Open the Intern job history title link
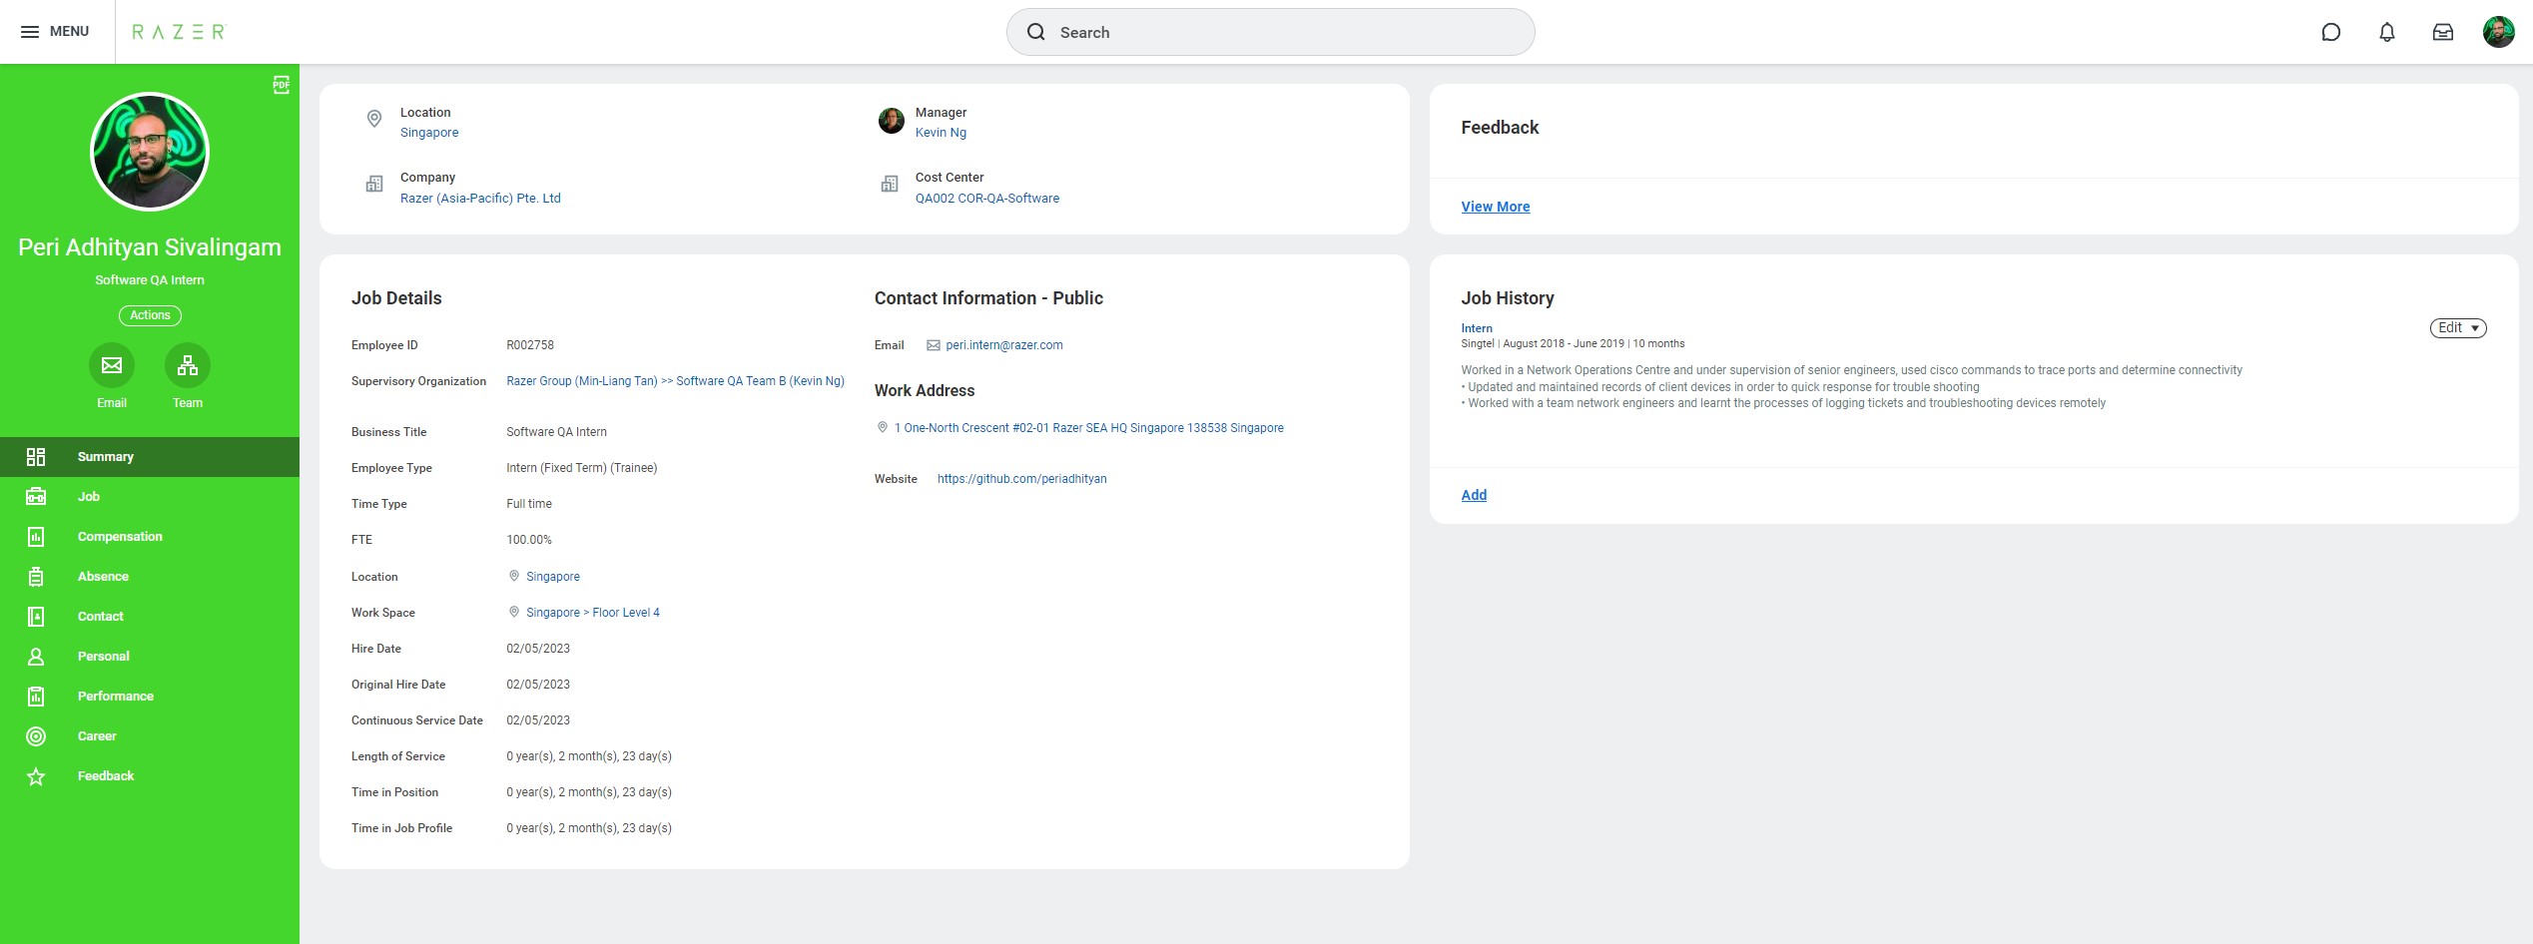Screen dimensions: 2533x944 pyautogui.click(x=1477, y=328)
